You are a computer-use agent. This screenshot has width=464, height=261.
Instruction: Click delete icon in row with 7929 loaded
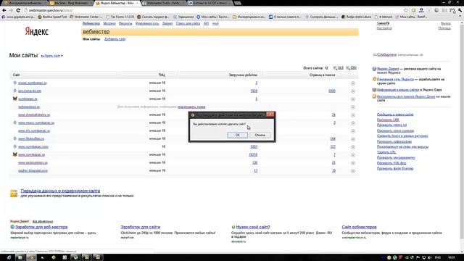point(353,91)
